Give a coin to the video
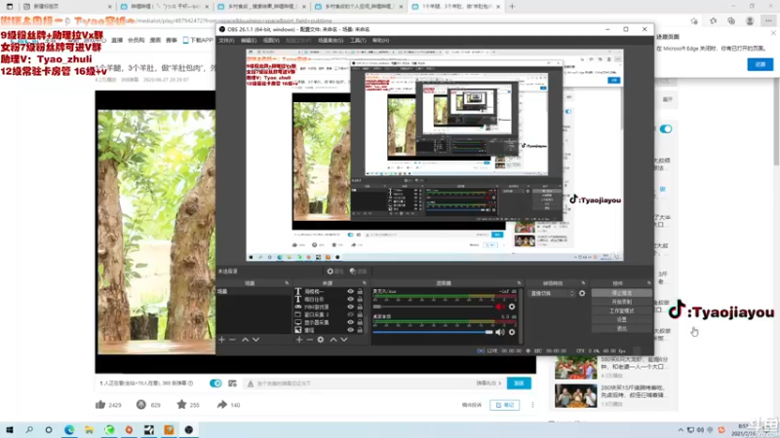 click(141, 405)
